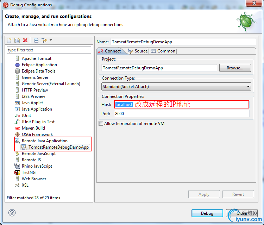Select Eclipse Application icon

pos(17,65)
